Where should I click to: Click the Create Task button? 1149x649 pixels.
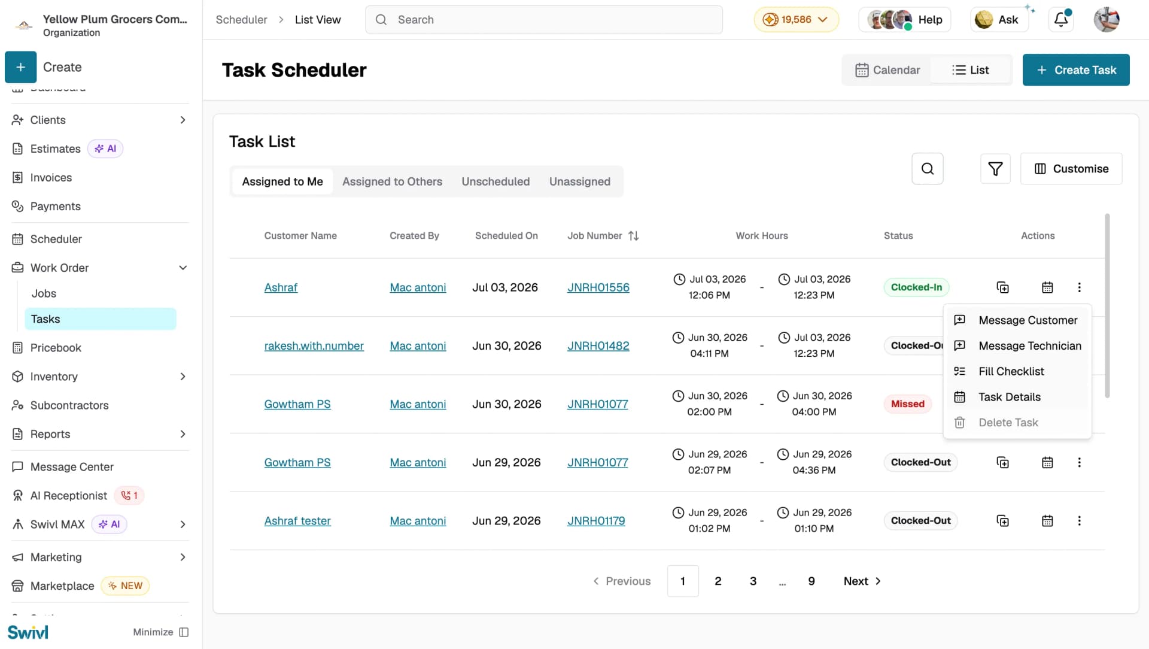click(1076, 70)
